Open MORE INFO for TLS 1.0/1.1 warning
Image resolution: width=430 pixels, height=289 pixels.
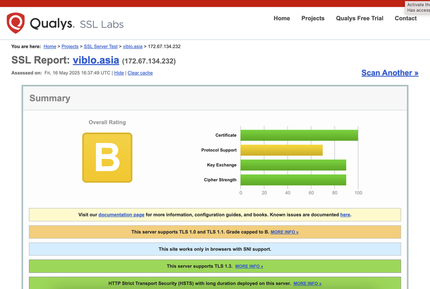(285, 232)
